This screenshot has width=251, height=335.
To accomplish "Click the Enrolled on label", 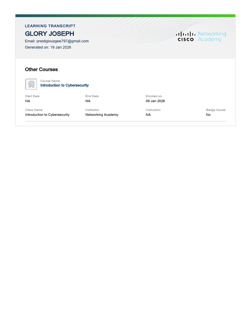I will pyautogui.click(x=154, y=96).
